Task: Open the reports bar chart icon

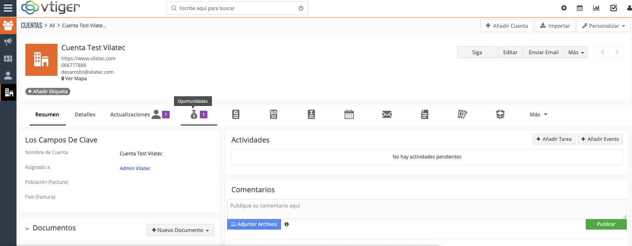Action: pos(596,8)
